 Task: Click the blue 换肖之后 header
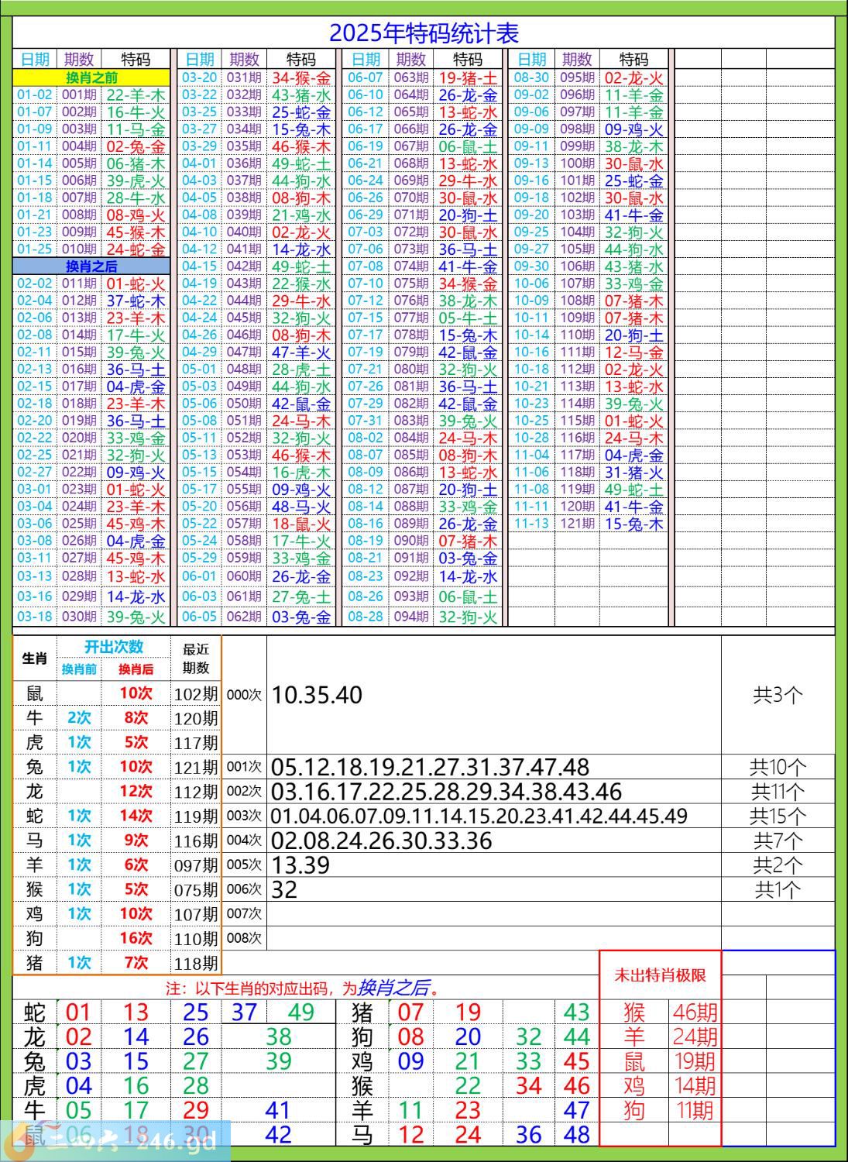91,266
